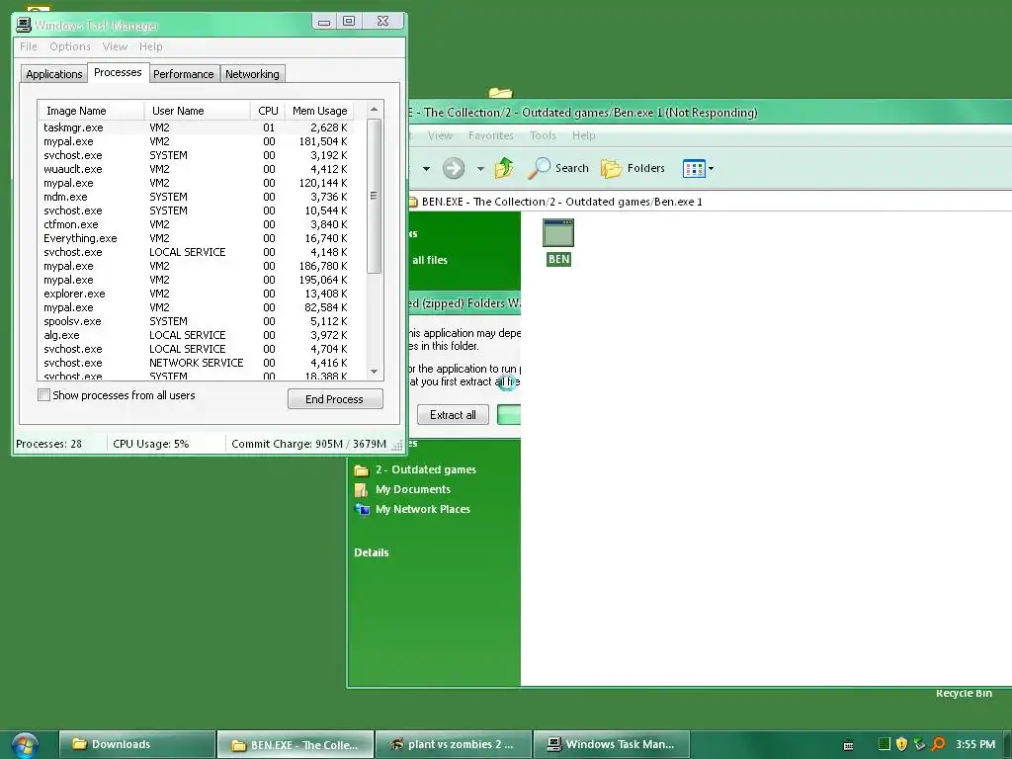Click the yellow security shield tray icon

901,744
